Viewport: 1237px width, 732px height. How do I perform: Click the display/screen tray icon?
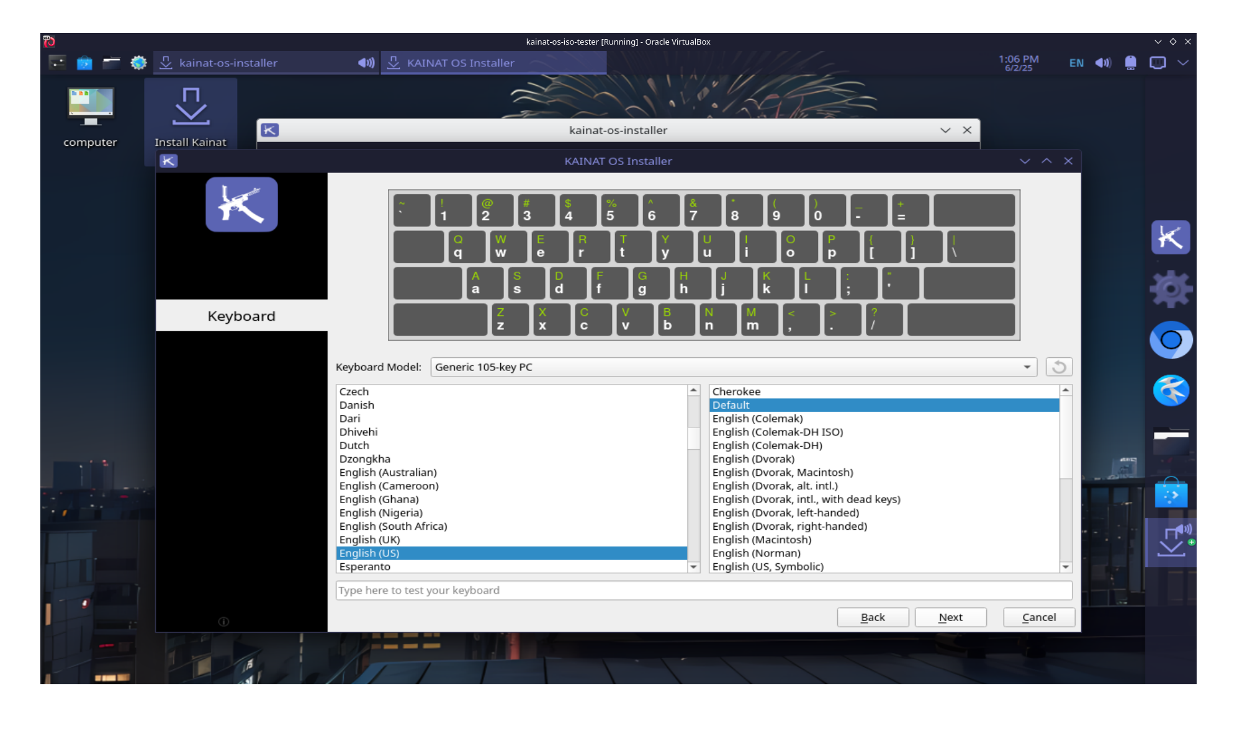1158,63
